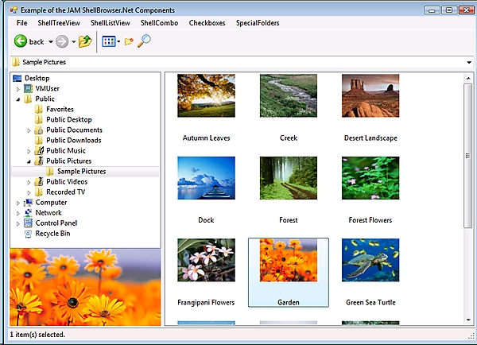The height and width of the screenshot is (345, 477).
Task: Select Control Panel in the folder tree
Action: [57, 223]
